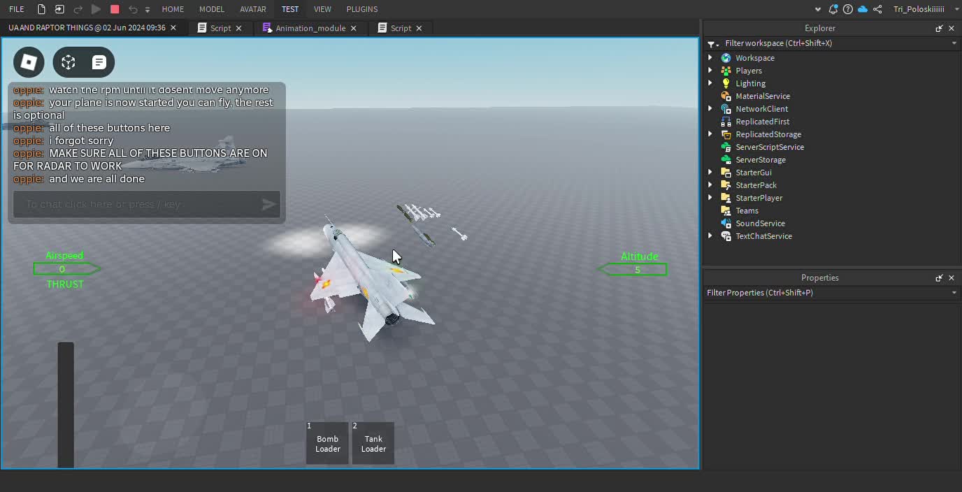
Task: Expand the StarterGui tree node
Action: point(710,173)
